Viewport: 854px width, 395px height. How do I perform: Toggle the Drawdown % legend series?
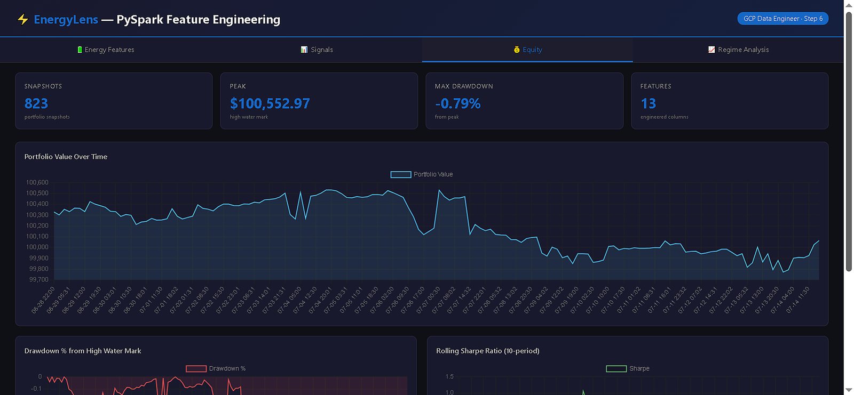coord(216,368)
